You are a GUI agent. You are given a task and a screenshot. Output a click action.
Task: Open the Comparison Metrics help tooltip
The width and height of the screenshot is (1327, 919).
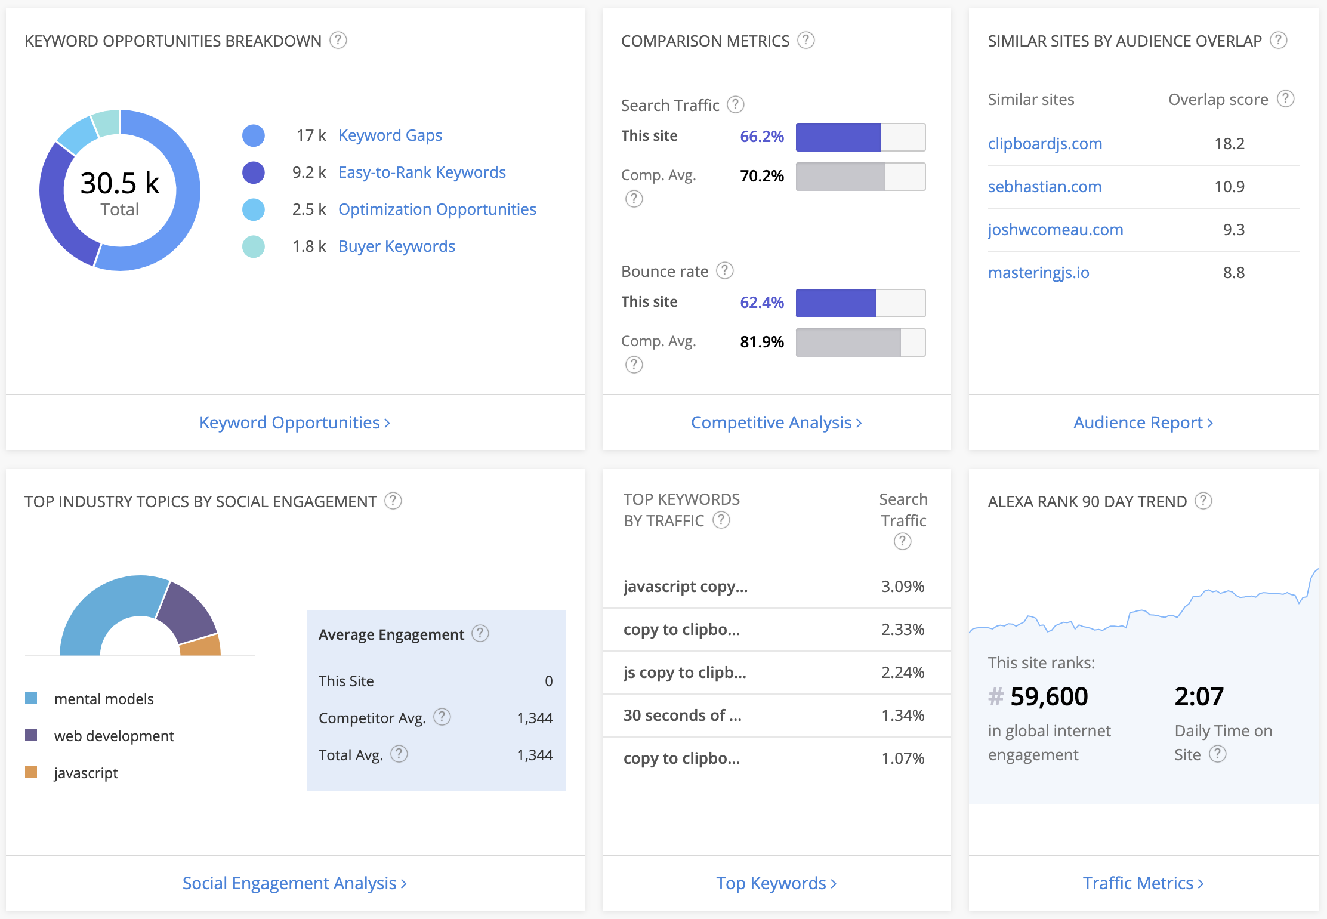click(806, 41)
